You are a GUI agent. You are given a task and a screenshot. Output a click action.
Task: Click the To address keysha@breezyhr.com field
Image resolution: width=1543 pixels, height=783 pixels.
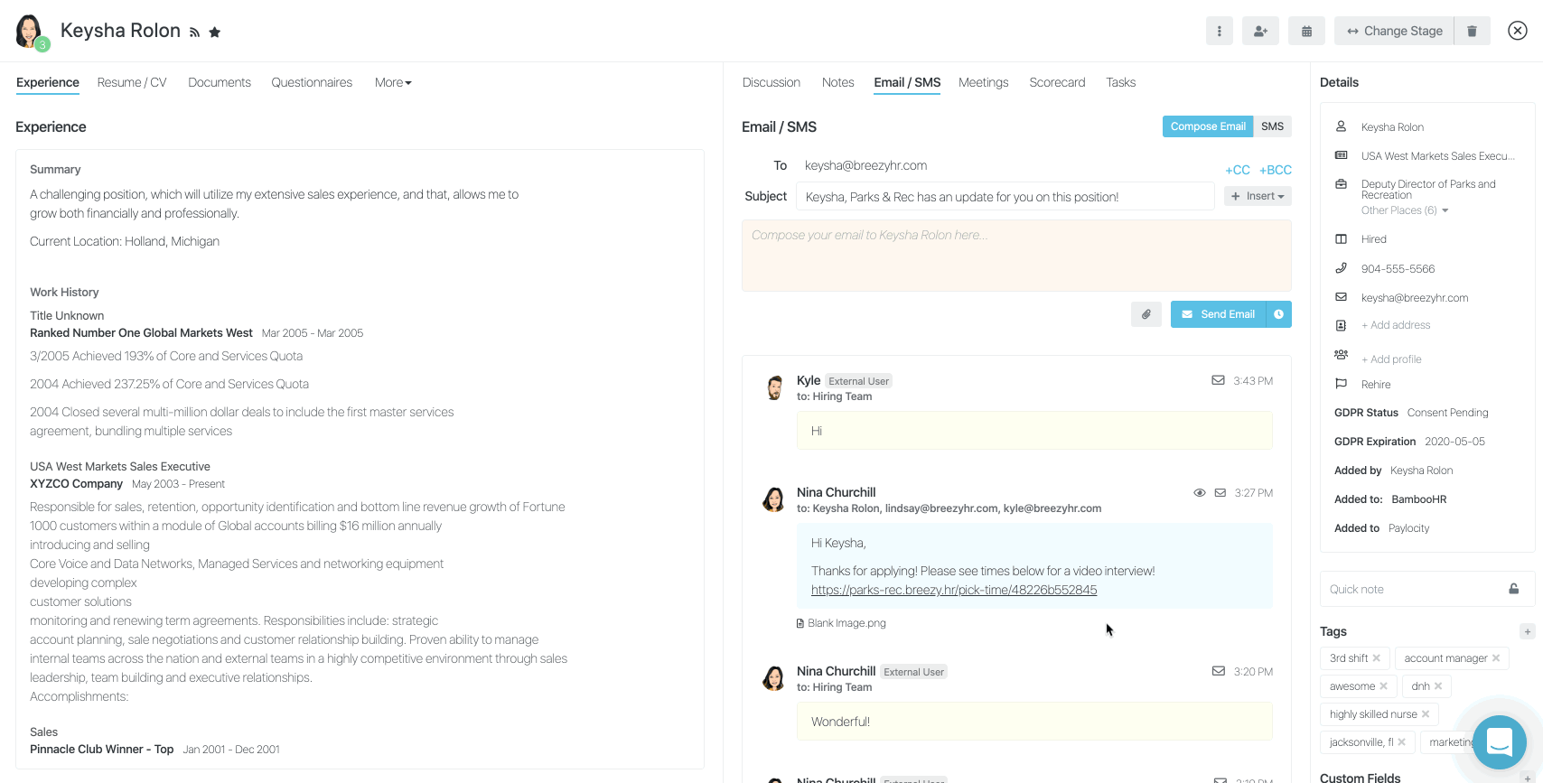click(866, 165)
